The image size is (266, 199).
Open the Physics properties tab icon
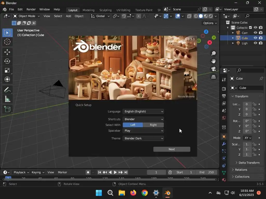point(224,158)
